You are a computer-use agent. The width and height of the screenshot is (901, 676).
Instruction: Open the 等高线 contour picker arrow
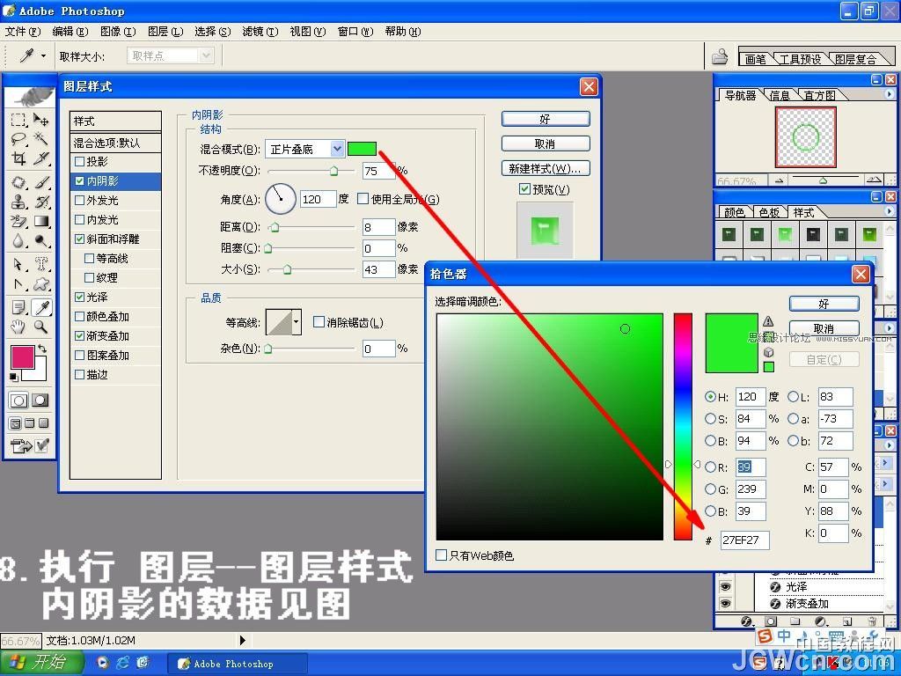point(297,322)
